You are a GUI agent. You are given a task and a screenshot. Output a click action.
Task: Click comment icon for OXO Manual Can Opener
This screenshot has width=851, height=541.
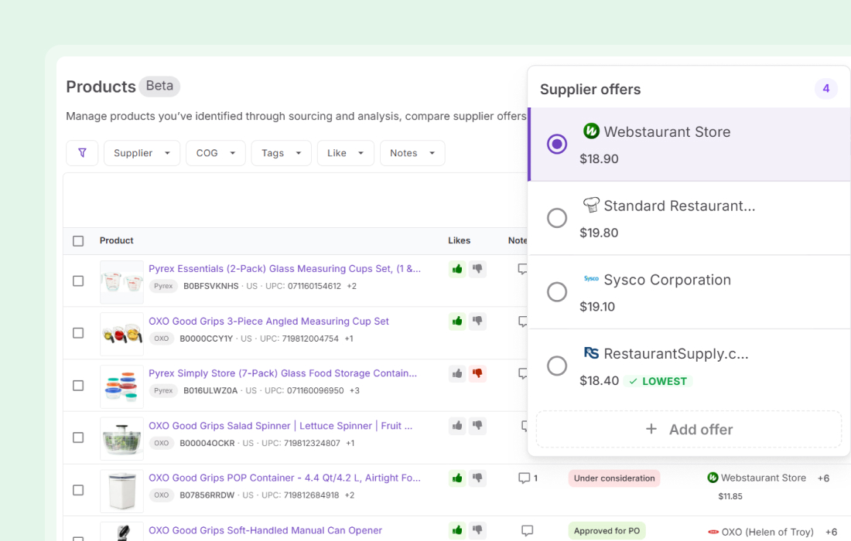click(527, 531)
